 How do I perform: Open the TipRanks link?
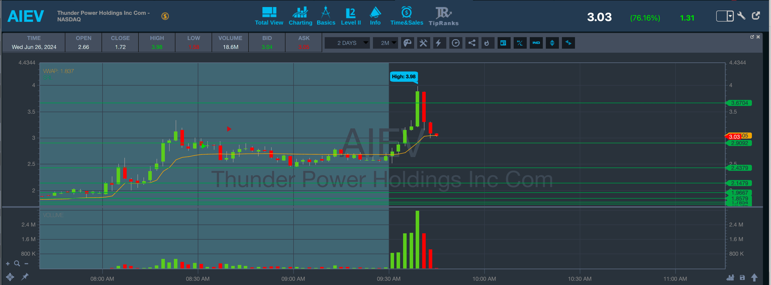443,16
